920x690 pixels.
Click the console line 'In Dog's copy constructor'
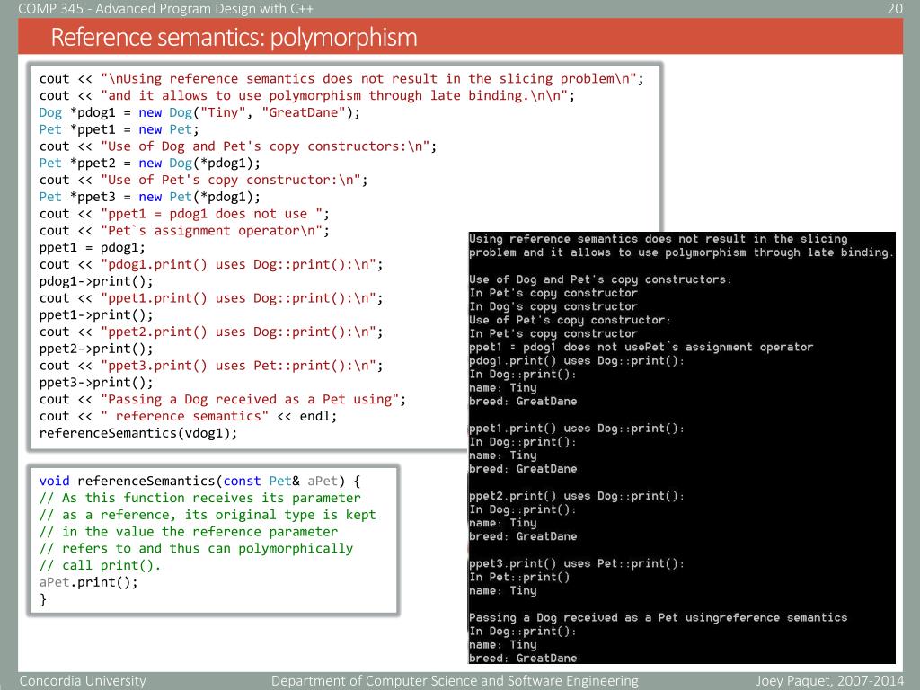tap(553, 306)
